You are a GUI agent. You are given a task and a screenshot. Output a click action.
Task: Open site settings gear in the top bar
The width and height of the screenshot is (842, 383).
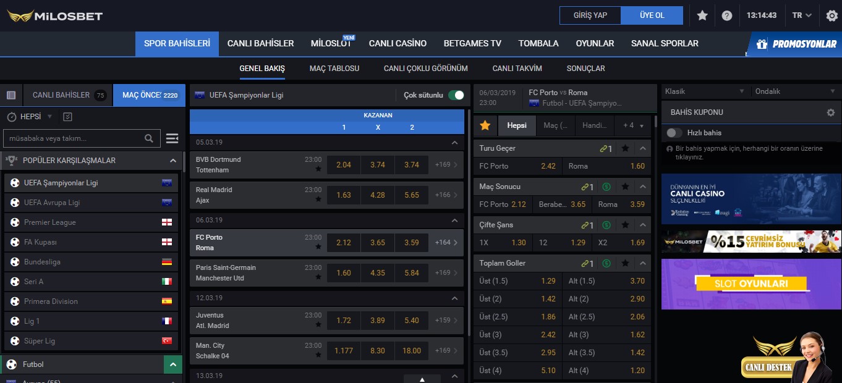pyautogui.click(x=832, y=15)
